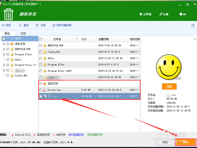Check the Program Files (x86) row checkbox

pyautogui.click(x=41, y=71)
